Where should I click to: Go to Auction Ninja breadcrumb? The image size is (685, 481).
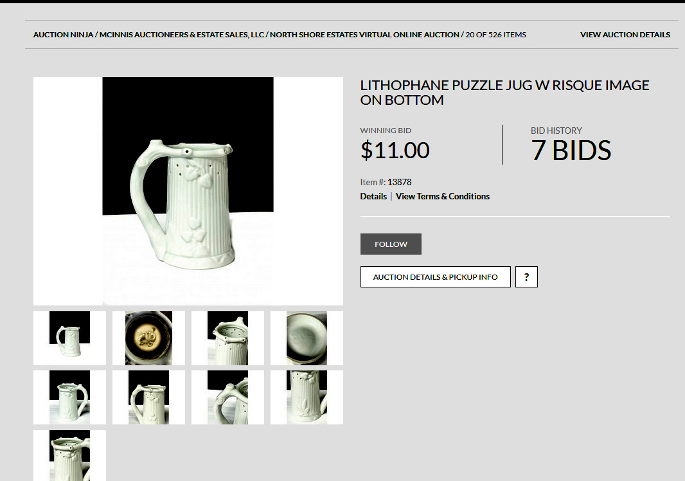63,35
